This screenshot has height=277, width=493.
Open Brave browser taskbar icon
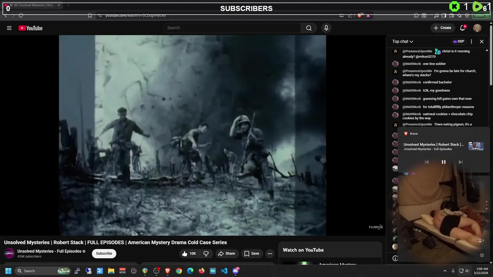pos(168,271)
